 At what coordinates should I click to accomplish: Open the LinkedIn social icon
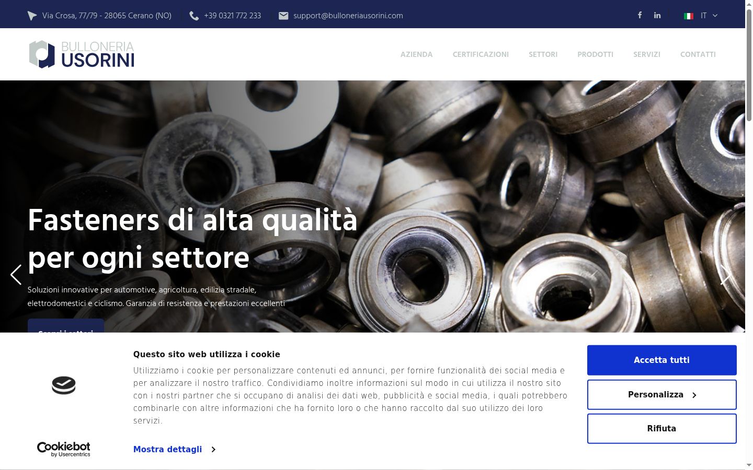click(x=657, y=15)
